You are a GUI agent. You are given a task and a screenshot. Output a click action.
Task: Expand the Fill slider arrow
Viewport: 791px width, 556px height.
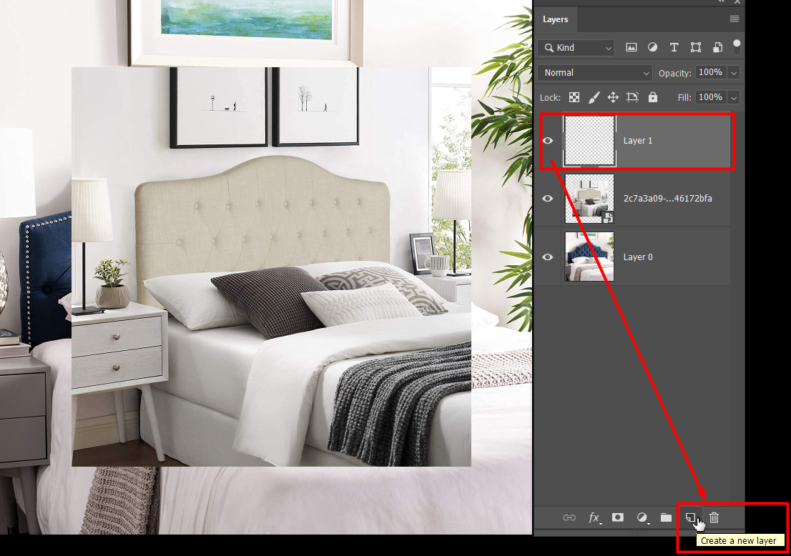[734, 98]
